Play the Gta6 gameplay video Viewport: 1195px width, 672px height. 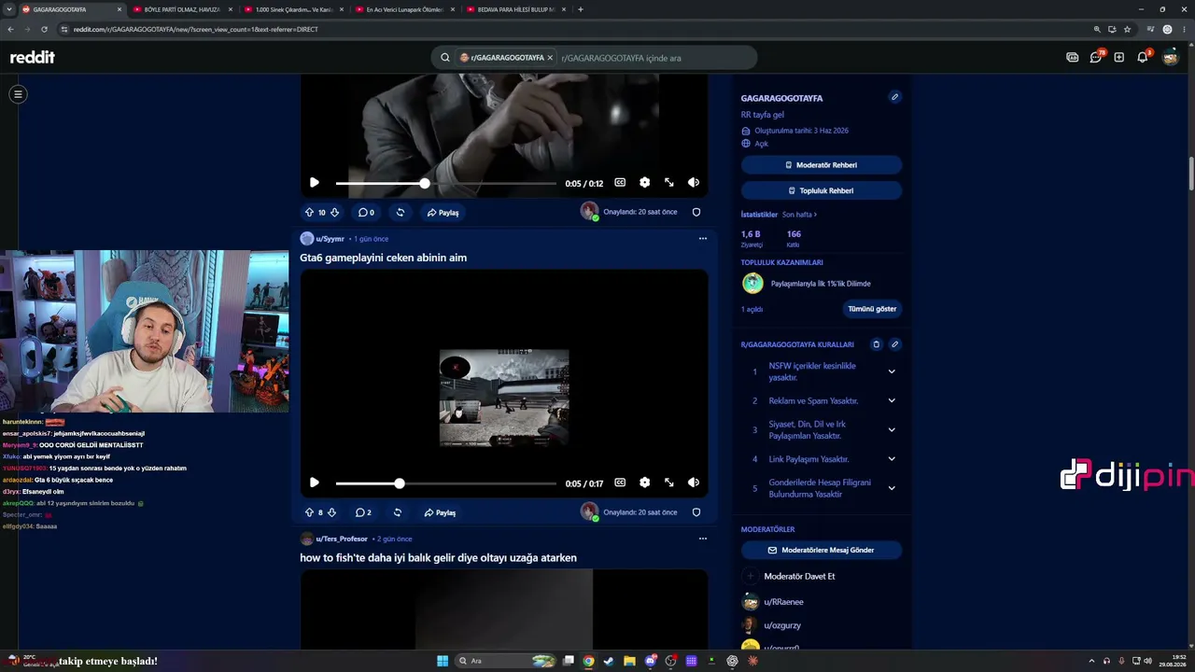315,483
